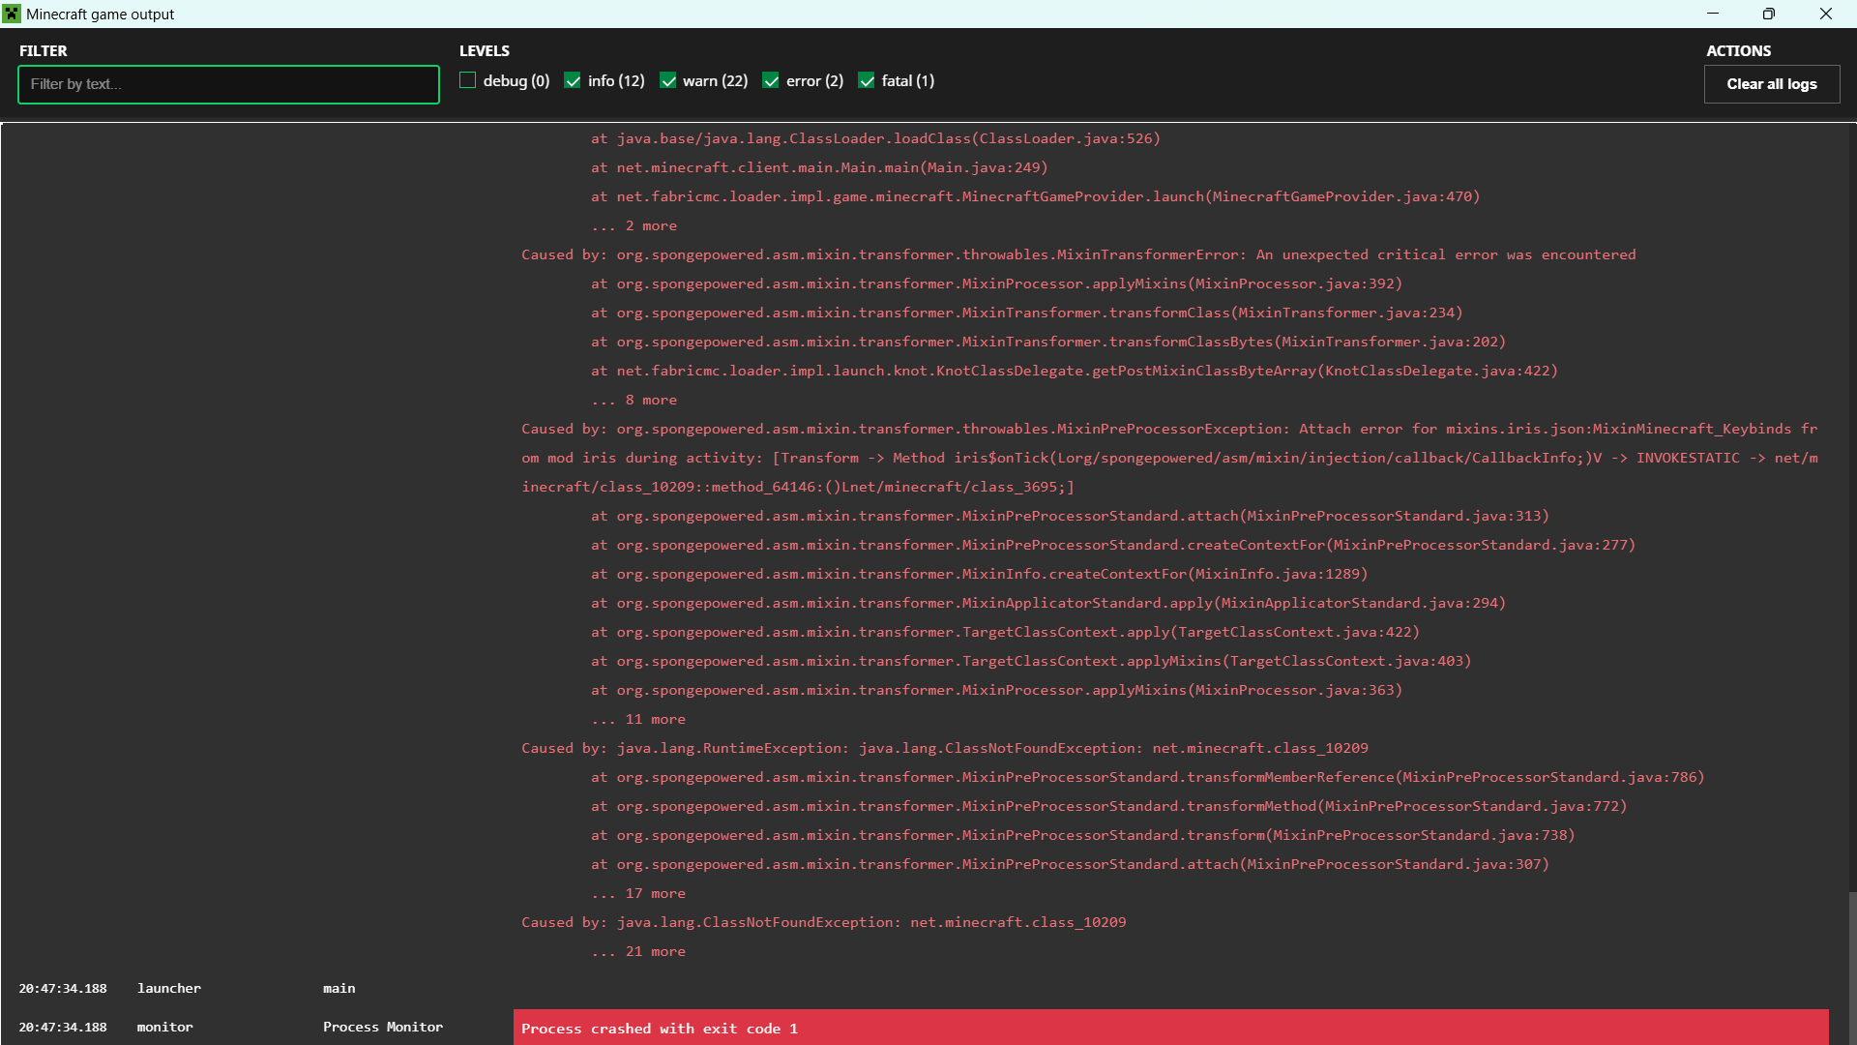This screenshot has width=1857, height=1045.
Task: Click the MixinTransformer.transformClassBytes stack line
Action: pos(1048,342)
